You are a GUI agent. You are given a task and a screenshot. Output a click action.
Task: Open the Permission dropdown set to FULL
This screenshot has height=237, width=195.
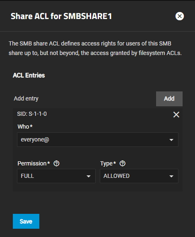point(56,176)
